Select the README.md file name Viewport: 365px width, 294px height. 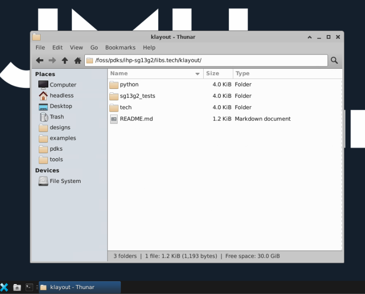(136, 119)
